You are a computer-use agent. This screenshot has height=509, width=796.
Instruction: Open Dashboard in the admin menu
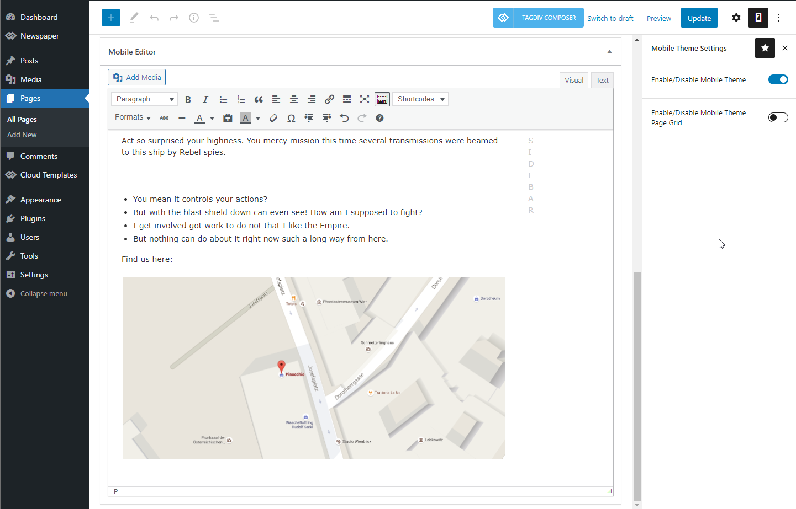44,17
